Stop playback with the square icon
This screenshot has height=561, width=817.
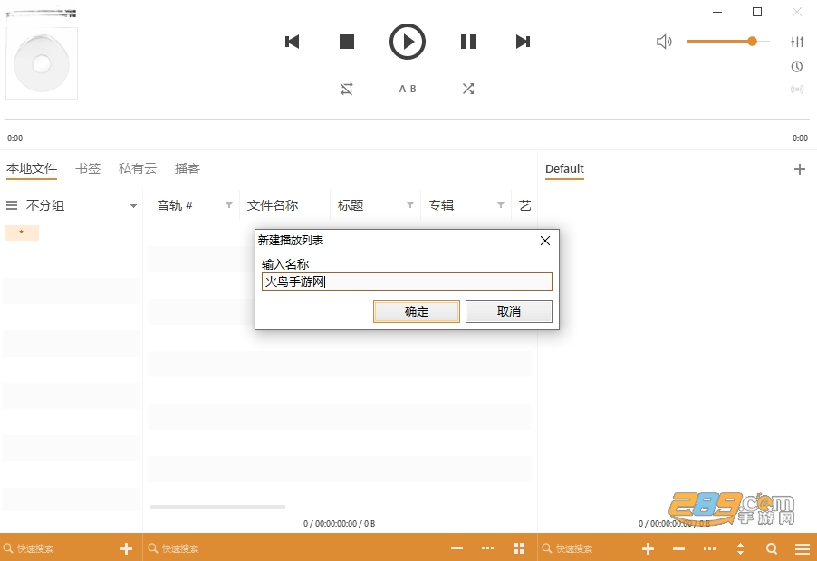click(x=347, y=42)
